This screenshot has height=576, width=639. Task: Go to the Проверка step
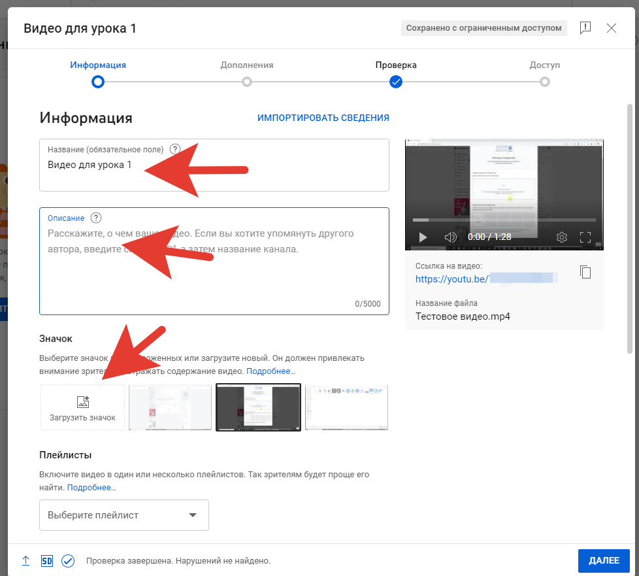click(396, 75)
